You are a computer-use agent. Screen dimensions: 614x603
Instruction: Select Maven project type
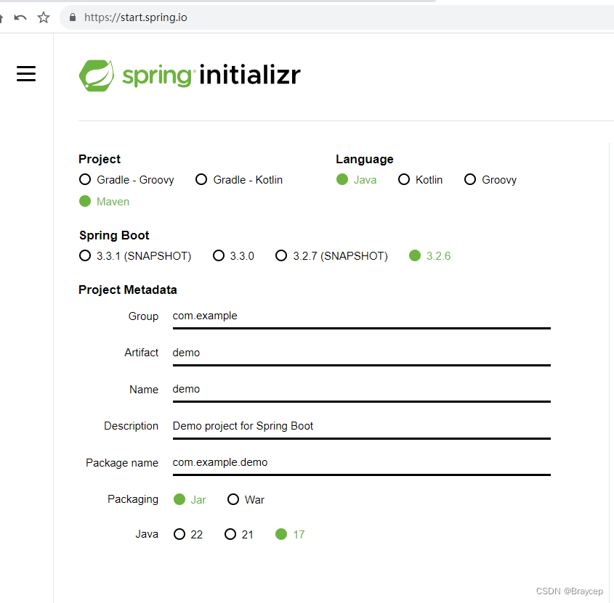pos(104,202)
